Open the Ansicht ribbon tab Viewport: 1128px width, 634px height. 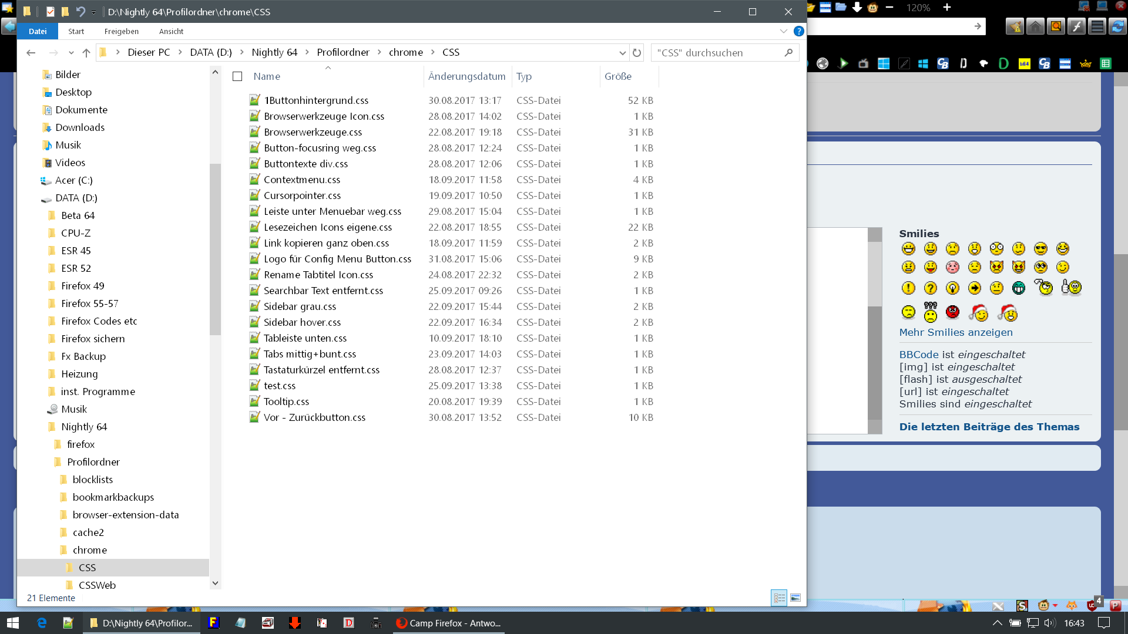[x=171, y=32]
